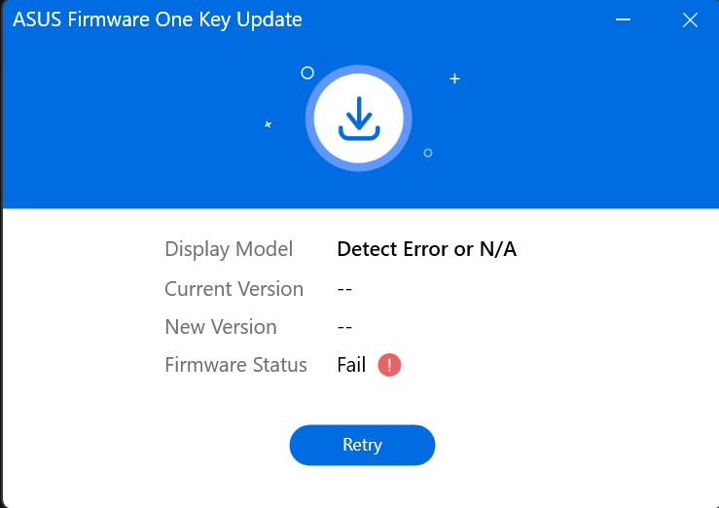
Task: Click the red exclamation error icon
Action: click(389, 365)
